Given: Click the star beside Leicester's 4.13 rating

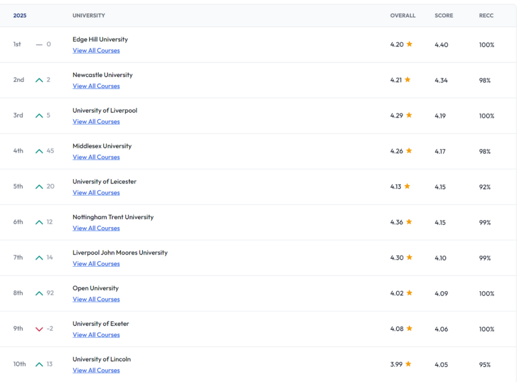Looking at the screenshot, I should click(x=407, y=186).
